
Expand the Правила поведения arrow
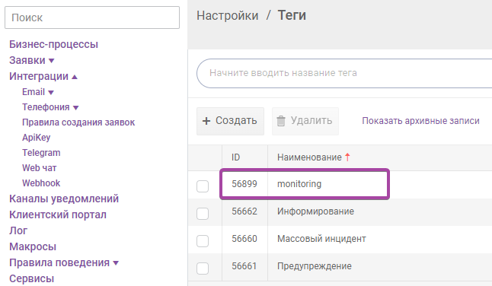(116, 263)
